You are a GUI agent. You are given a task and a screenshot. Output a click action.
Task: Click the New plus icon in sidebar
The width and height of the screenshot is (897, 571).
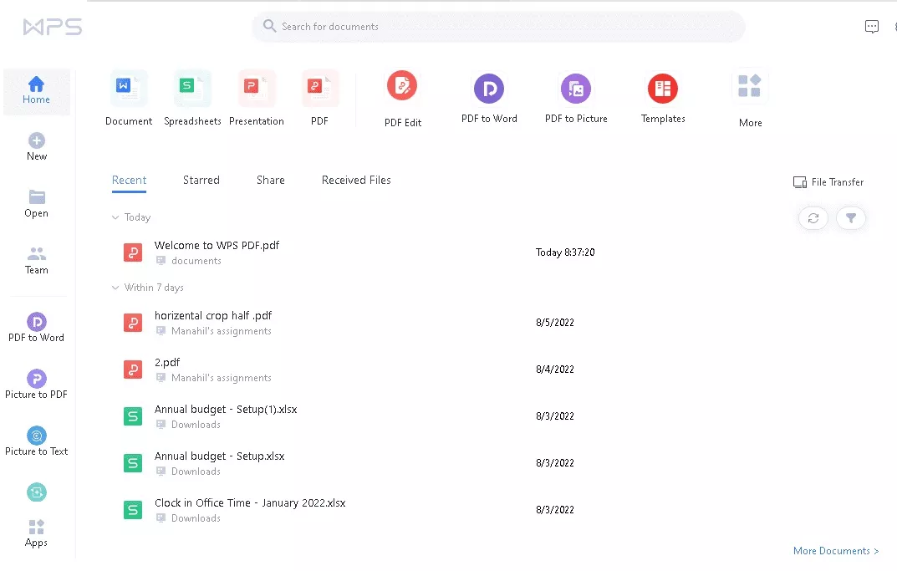coord(37,140)
